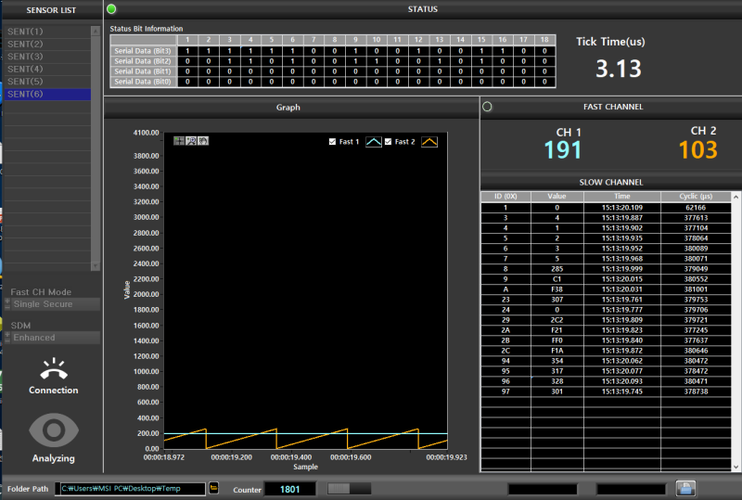Select SENT(6) in the sensor list
Screen dimensions: 742x500
tap(46, 95)
